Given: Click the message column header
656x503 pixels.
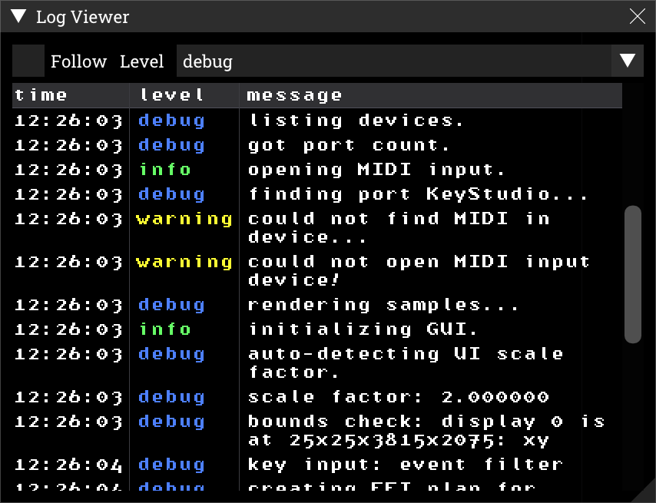Looking at the screenshot, I should [430, 95].
